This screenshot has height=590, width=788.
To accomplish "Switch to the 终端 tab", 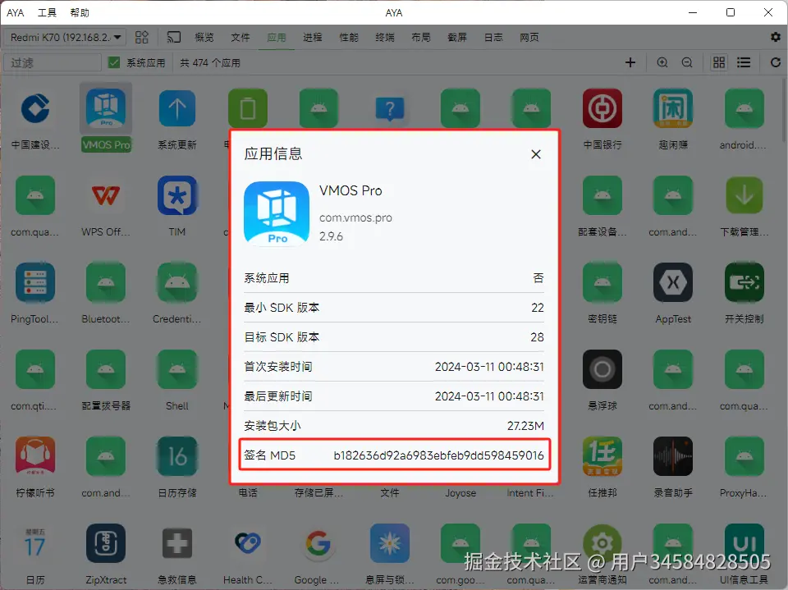I will [x=385, y=37].
